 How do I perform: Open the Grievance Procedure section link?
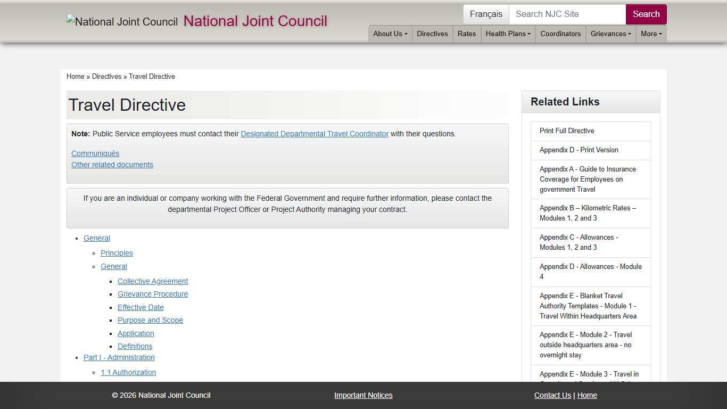click(153, 294)
